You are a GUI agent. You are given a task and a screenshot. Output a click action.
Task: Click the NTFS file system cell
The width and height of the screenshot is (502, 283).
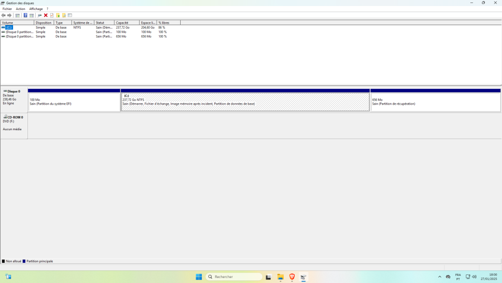[77, 28]
